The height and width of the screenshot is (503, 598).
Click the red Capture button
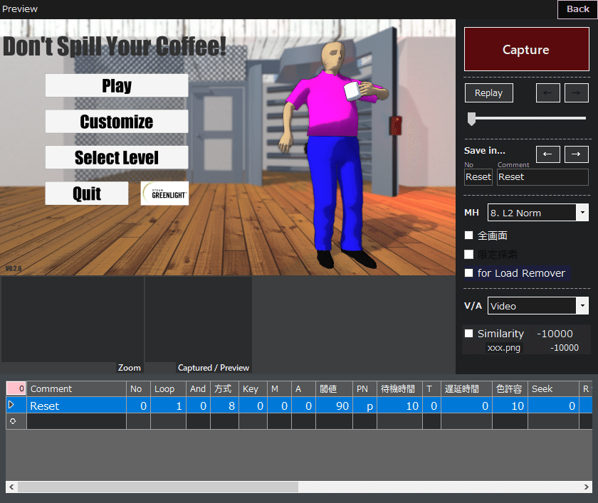click(x=526, y=49)
